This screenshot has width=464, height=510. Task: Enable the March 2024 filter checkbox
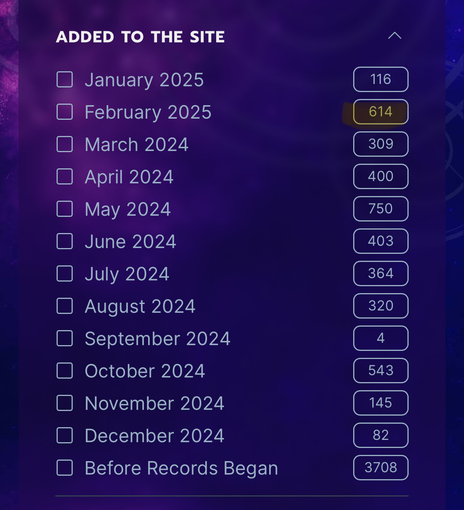[x=65, y=144]
